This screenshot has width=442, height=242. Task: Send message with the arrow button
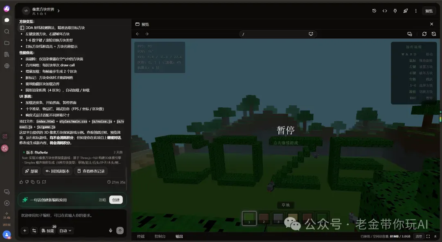[x=120, y=231]
